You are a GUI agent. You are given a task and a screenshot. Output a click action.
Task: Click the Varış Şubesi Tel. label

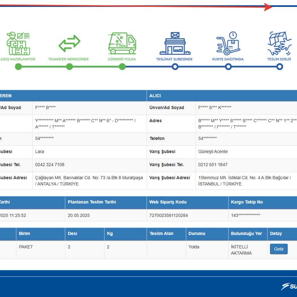coord(167,165)
